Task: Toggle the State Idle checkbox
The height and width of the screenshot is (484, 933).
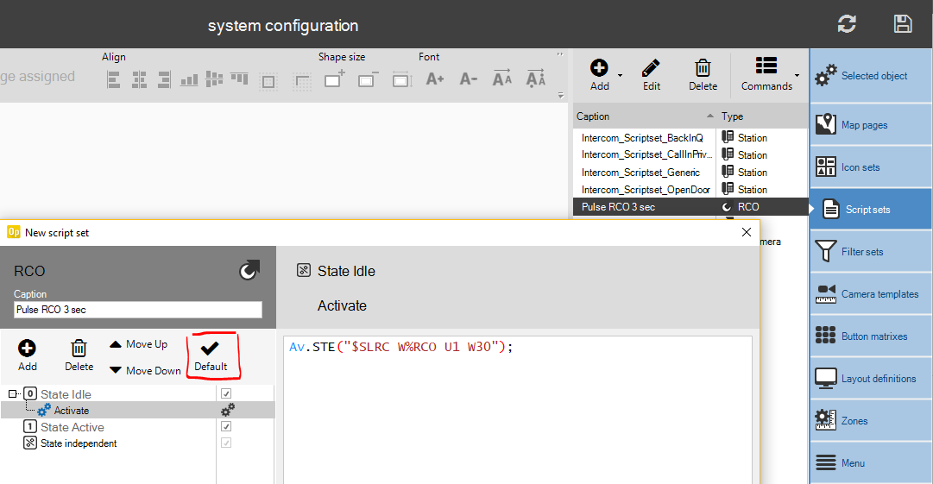Action: click(x=226, y=393)
